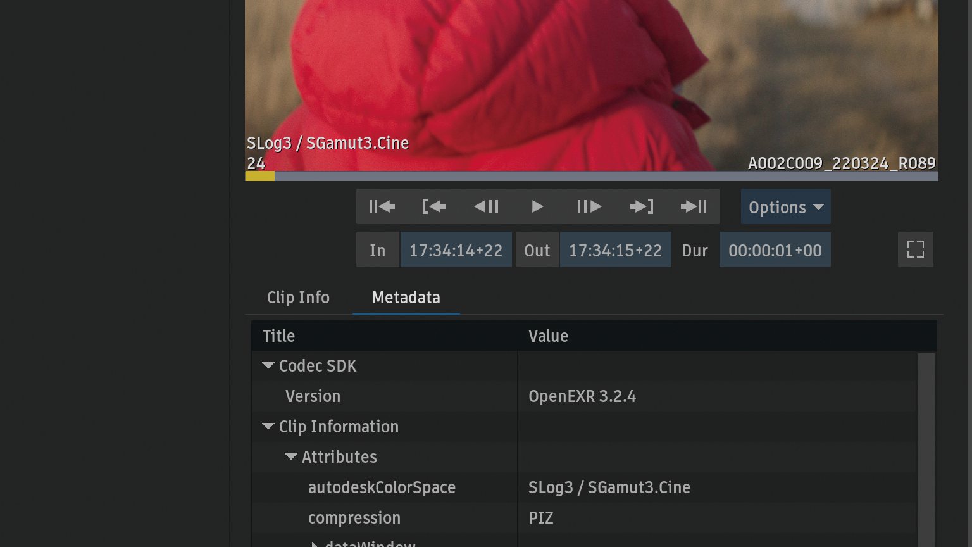The height and width of the screenshot is (547, 972).
Task: Select the Metadata tab
Action: tap(406, 298)
